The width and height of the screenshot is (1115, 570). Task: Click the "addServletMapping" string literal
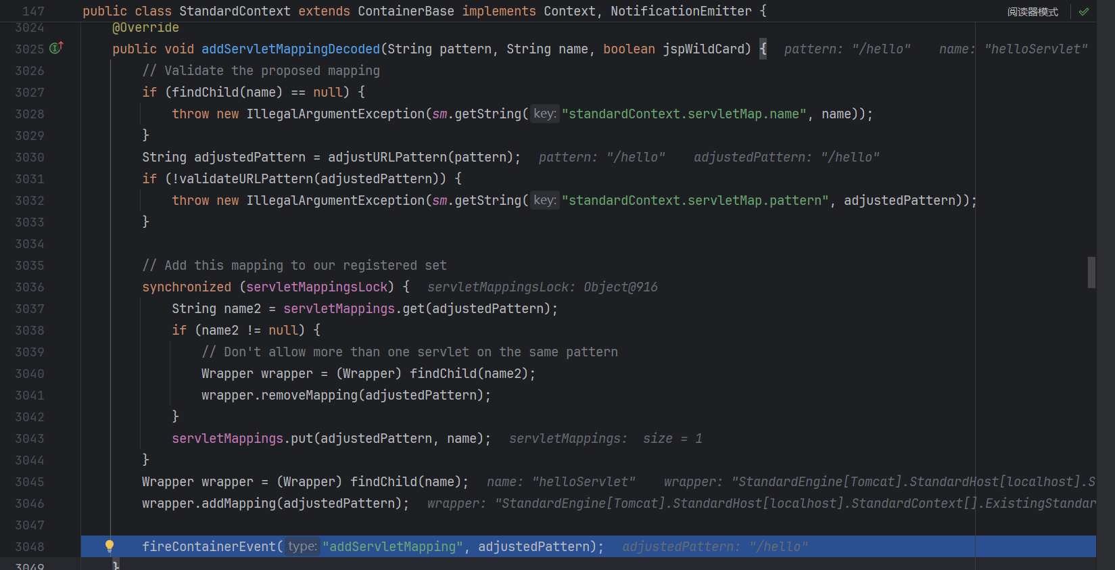(x=393, y=547)
